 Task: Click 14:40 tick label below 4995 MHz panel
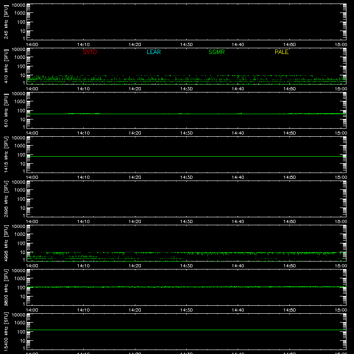coord(238,266)
